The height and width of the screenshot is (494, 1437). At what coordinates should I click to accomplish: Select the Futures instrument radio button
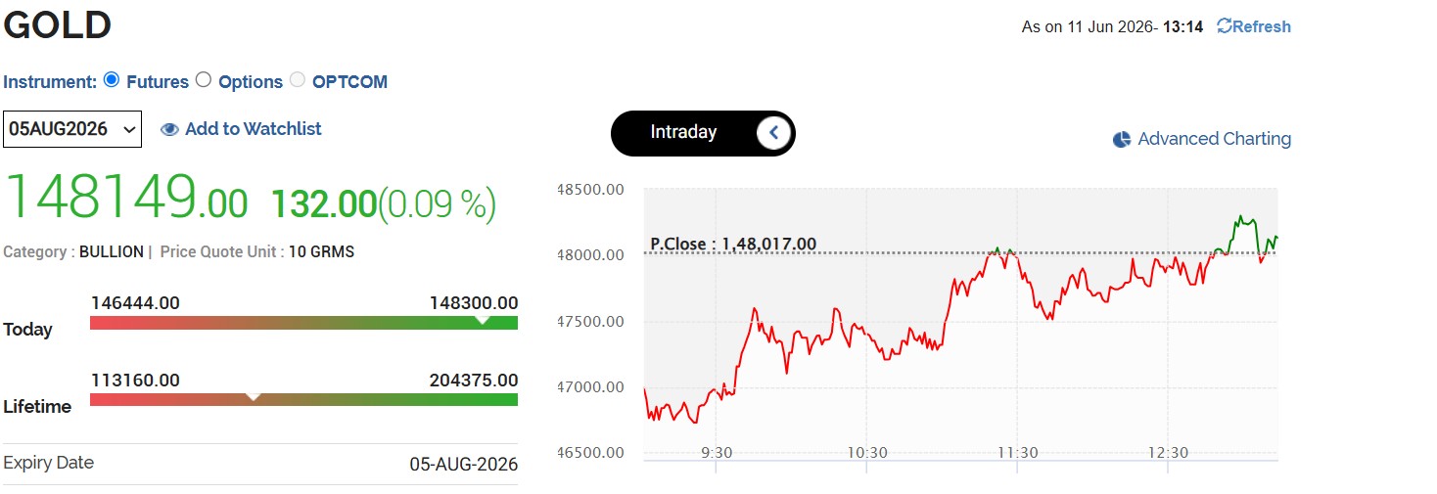click(112, 80)
